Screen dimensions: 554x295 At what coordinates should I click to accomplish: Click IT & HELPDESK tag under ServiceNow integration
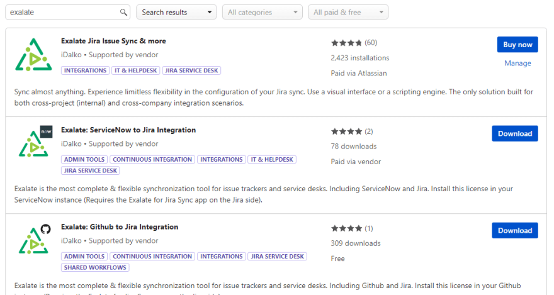272,160
